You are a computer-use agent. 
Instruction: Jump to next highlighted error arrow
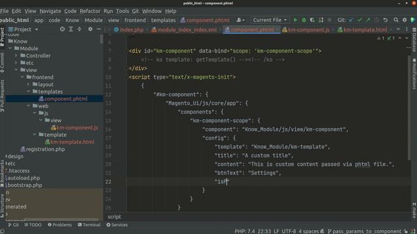[x=407, y=38]
